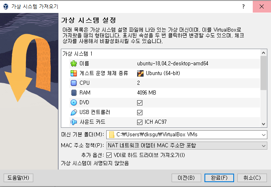Click the machine folder path C:\Users\dksgu\VirtualBox VMs
271x187 pixels.
tap(157, 135)
